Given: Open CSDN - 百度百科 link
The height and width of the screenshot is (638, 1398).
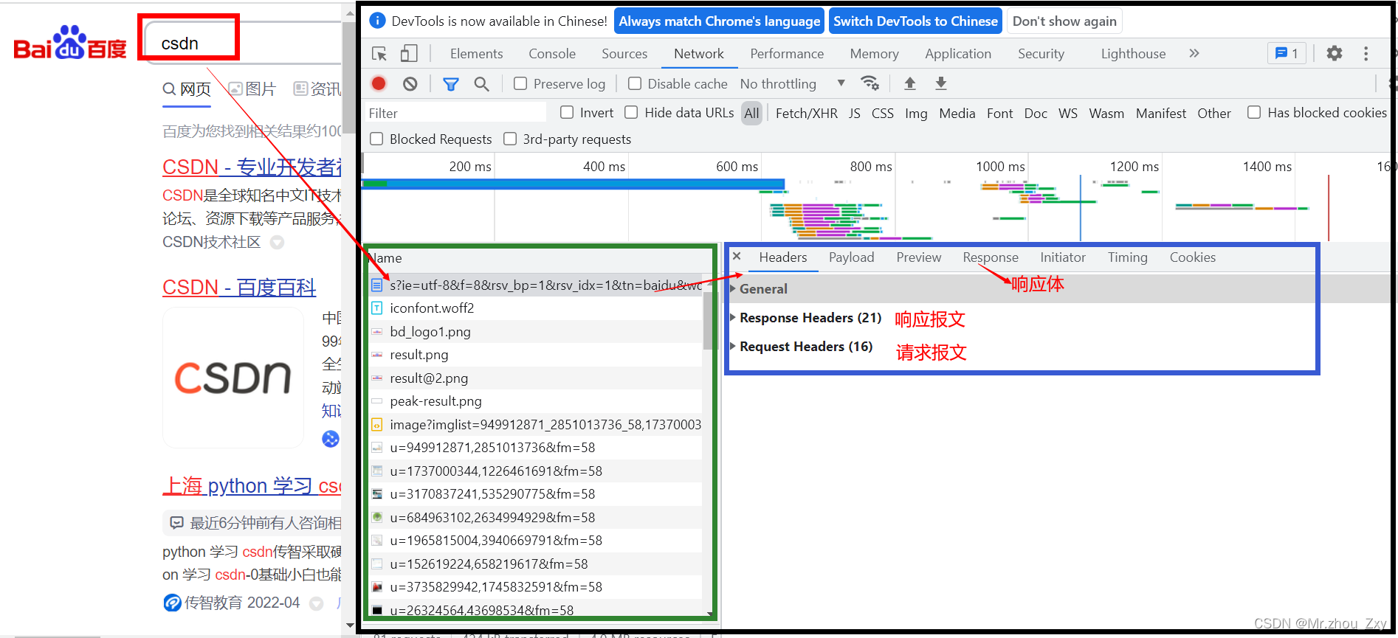Looking at the screenshot, I should pyautogui.click(x=239, y=287).
